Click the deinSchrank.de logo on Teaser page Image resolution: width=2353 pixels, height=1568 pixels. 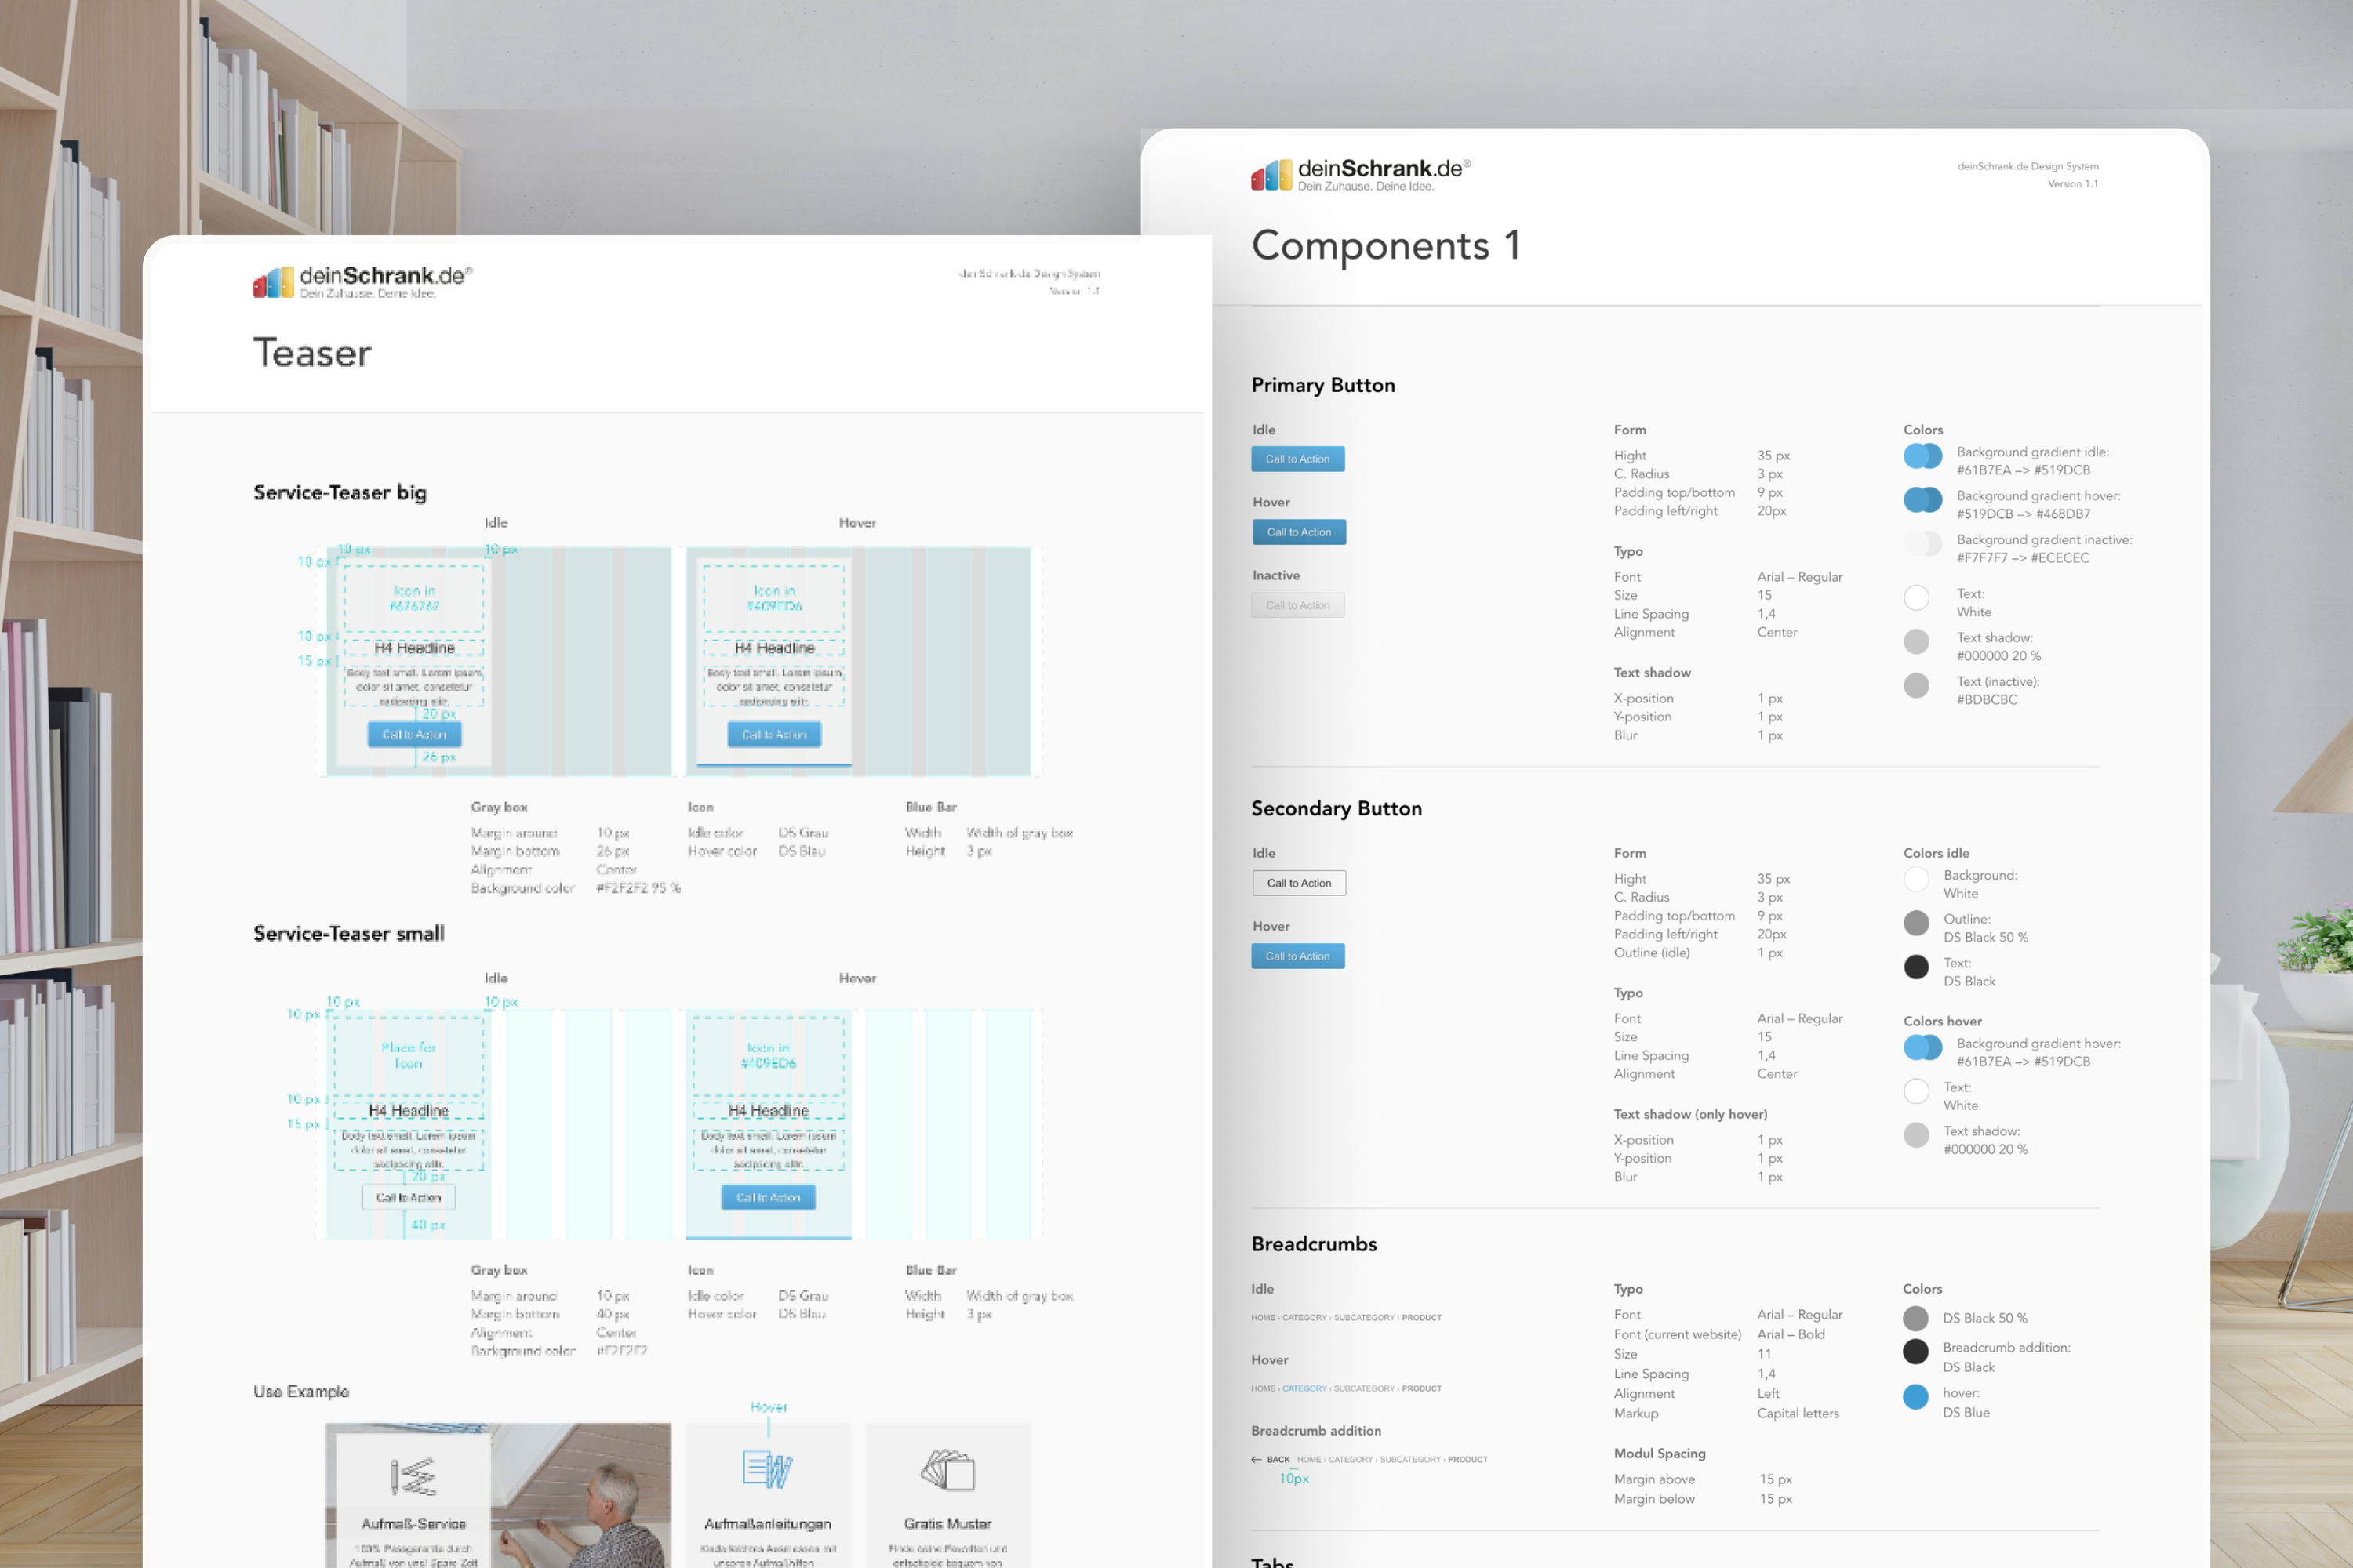coord(361,281)
